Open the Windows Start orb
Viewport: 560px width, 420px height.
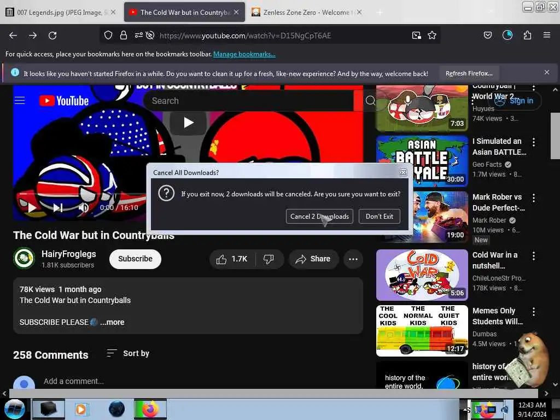coord(15,409)
